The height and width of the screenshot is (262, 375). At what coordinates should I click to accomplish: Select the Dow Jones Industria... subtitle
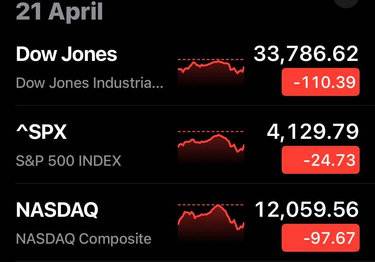[90, 83]
